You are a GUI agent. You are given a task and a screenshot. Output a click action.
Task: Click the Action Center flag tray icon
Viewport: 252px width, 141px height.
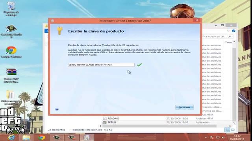[212, 137]
